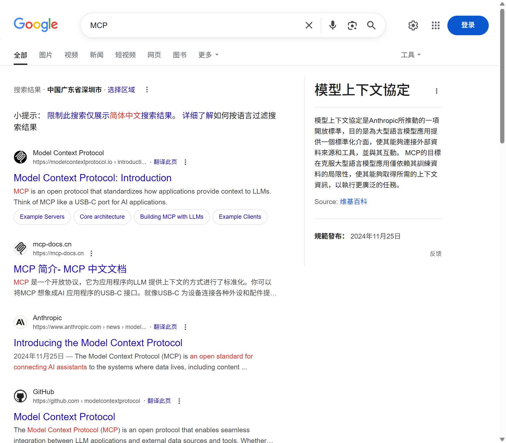The height and width of the screenshot is (443, 506).
Task: Click inside the search input field
Action: 195,25
